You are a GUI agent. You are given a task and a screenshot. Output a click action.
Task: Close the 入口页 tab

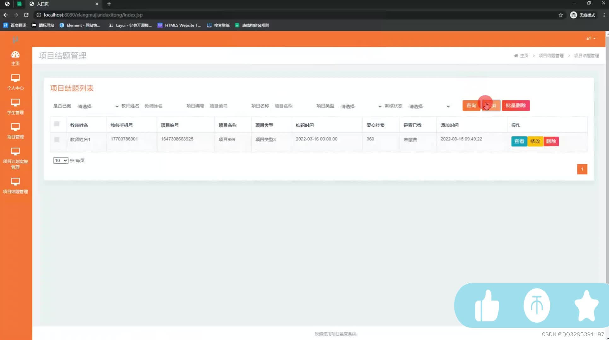97,4
